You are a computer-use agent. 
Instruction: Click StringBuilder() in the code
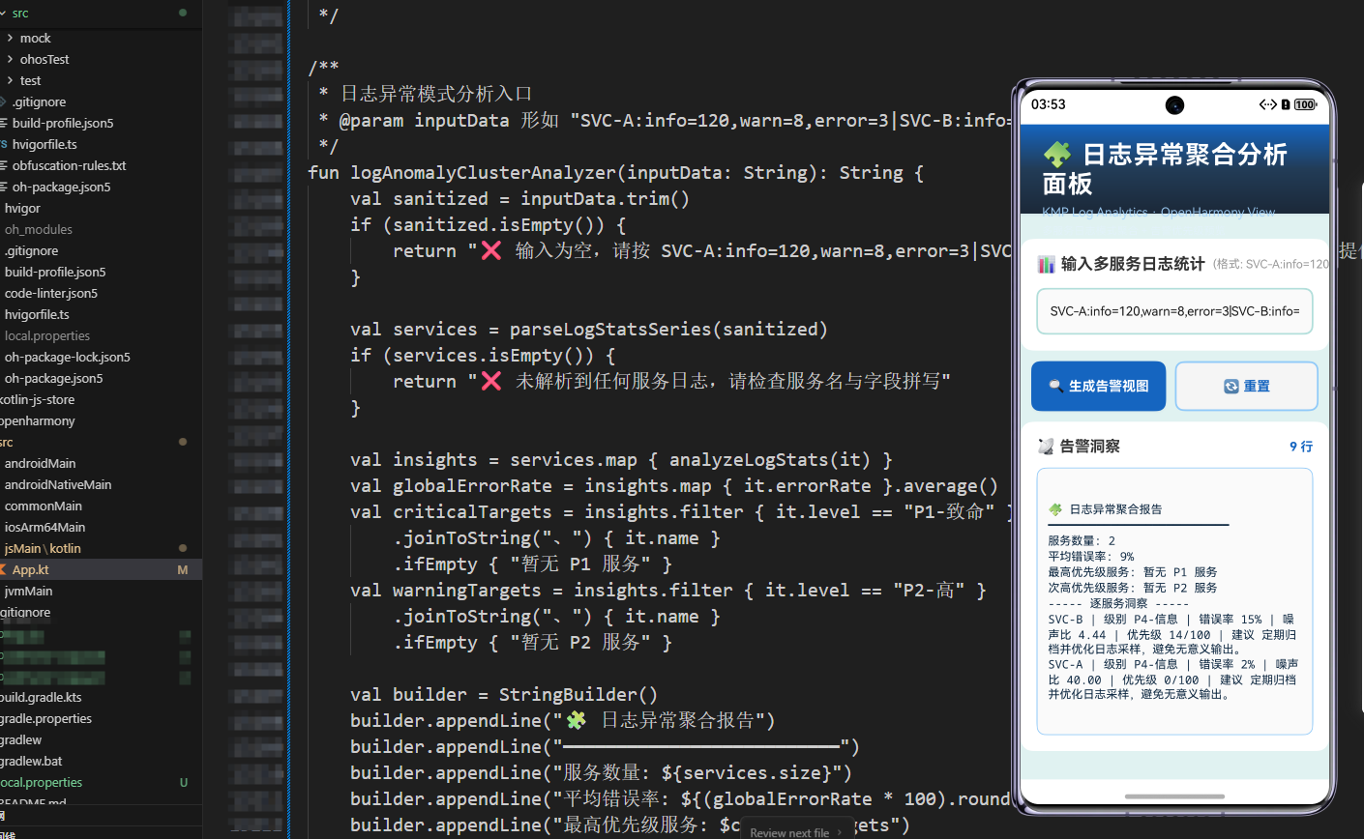pos(578,695)
